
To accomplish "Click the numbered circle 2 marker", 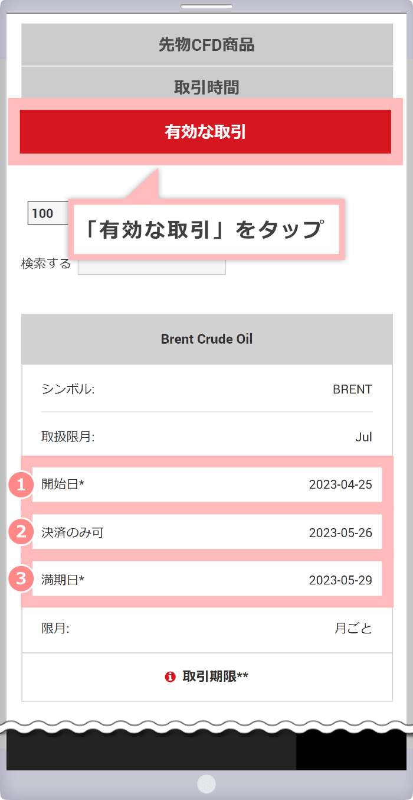I will coord(21,532).
